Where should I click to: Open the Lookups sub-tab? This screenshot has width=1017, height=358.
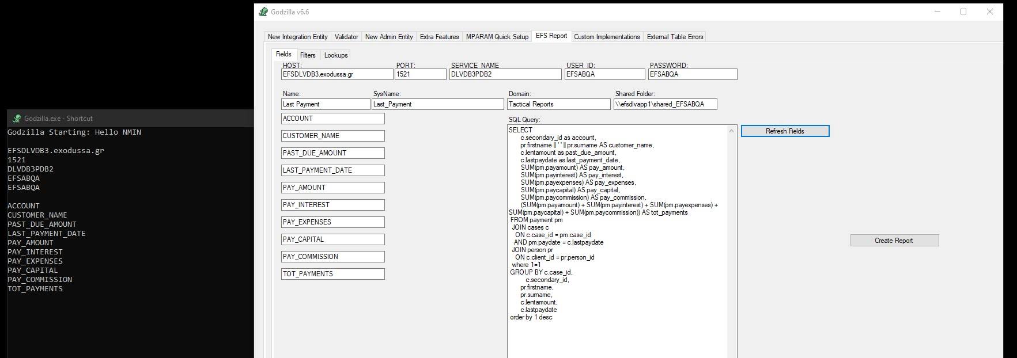(x=336, y=55)
